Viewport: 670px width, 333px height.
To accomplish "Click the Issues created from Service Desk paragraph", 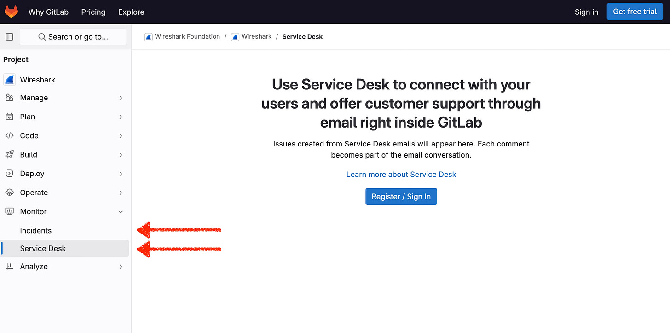I will click(401, 149).
